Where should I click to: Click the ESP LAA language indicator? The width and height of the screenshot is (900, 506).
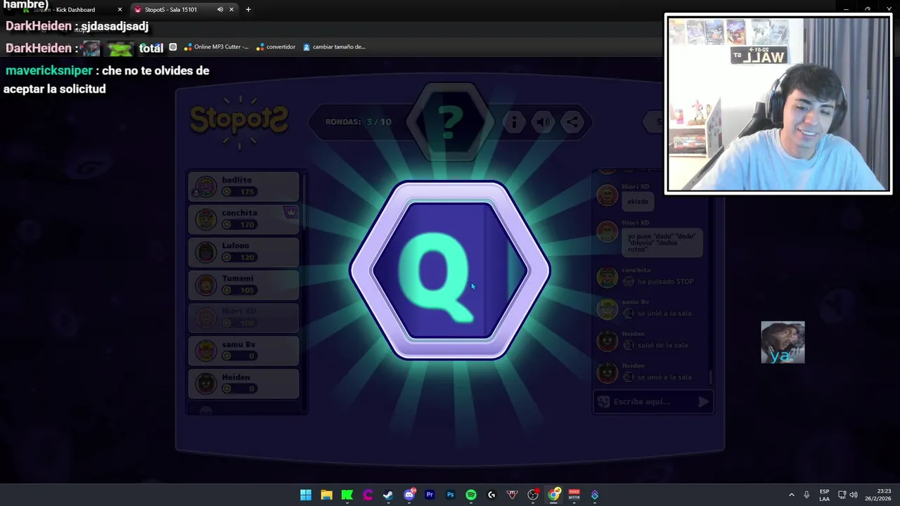click(x=824, y=495)
